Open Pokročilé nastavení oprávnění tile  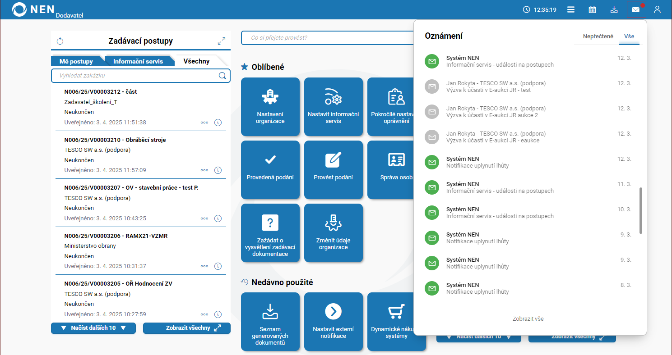391,107
